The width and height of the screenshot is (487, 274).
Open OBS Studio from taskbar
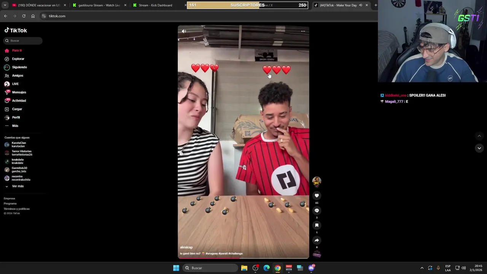click(255, 268)
